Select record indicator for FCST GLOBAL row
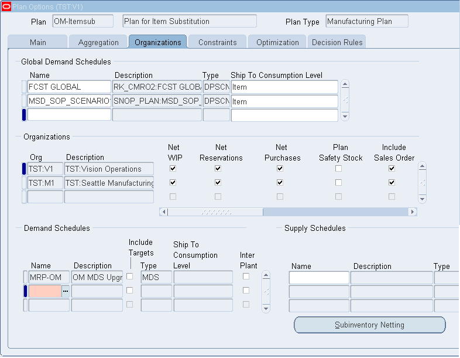460x358 pixels. (x=24, y=87)
